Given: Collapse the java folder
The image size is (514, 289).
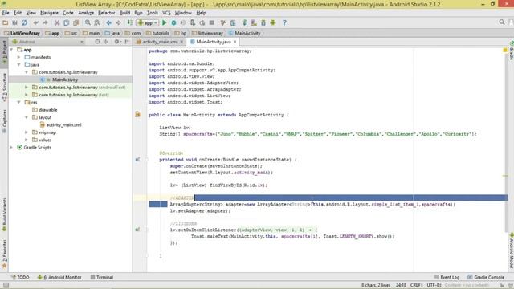Looking at the screenshot, I should coord(19,64).
